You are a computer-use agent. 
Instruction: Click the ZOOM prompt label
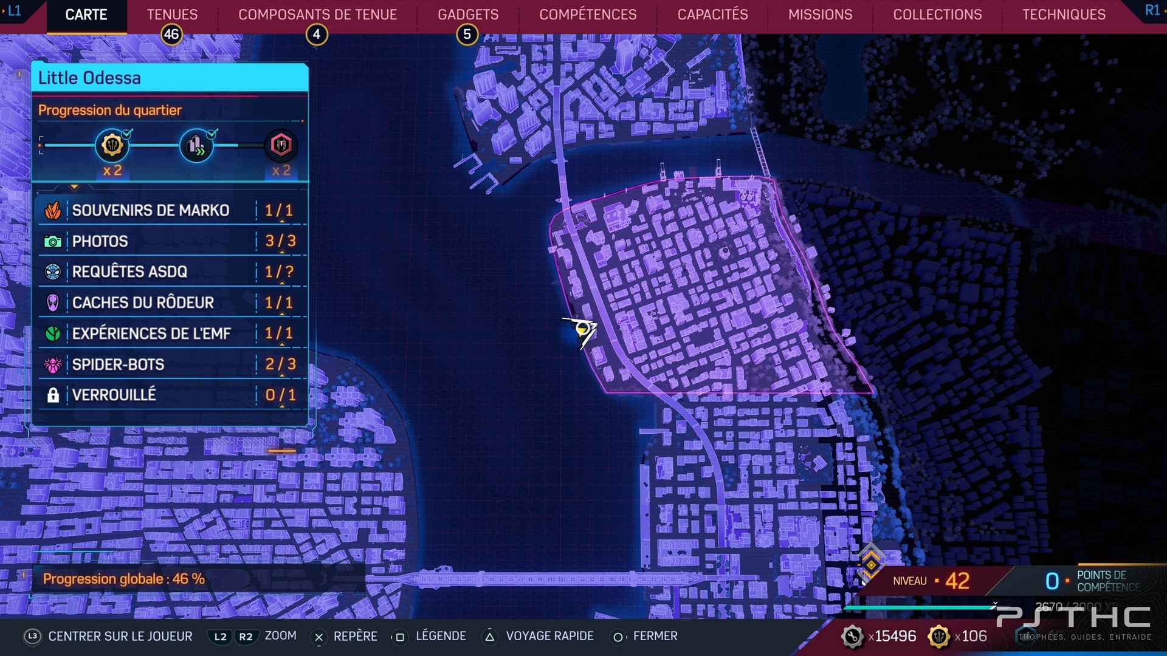coord(281,635)
